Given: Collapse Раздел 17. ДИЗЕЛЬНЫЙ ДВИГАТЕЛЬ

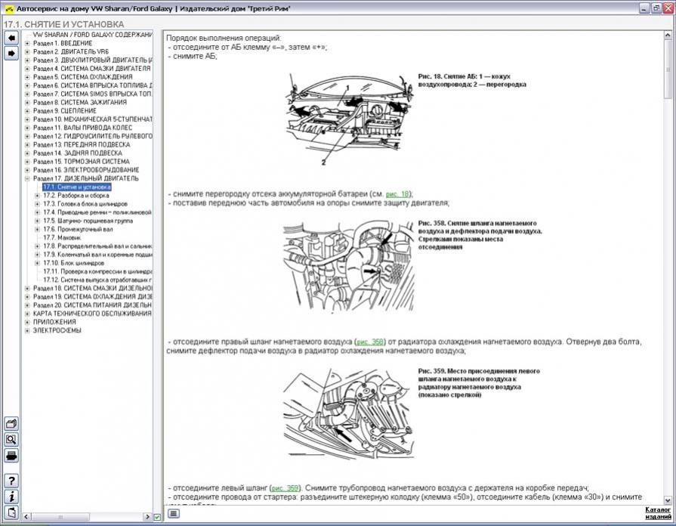Looking at the screenshot, I should pyautogui.click(x=27, y=178).
